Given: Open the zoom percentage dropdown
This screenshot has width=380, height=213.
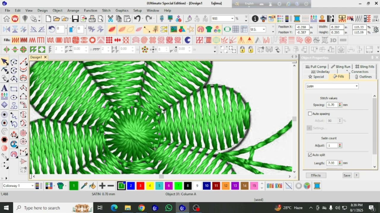Looking at the screenshot, I should click(x=232, y=18).
